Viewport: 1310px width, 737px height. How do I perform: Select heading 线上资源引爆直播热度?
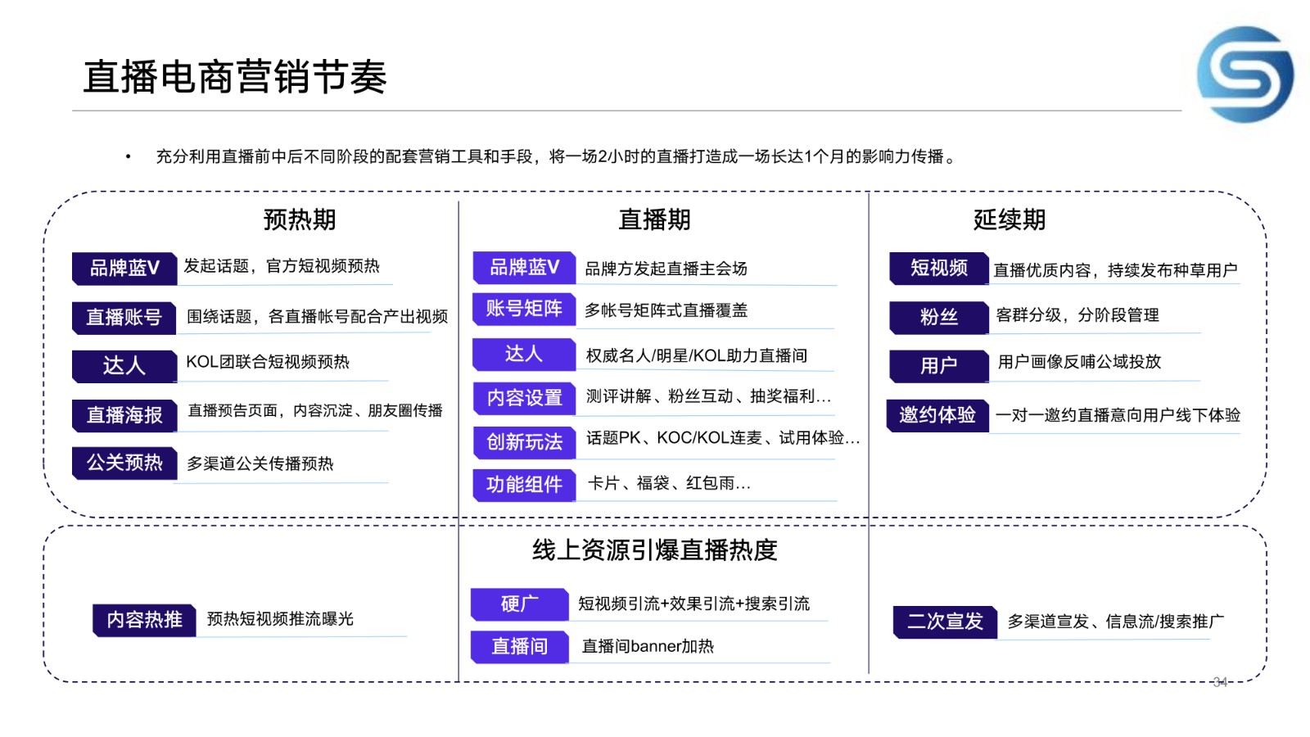click(655, 550)
